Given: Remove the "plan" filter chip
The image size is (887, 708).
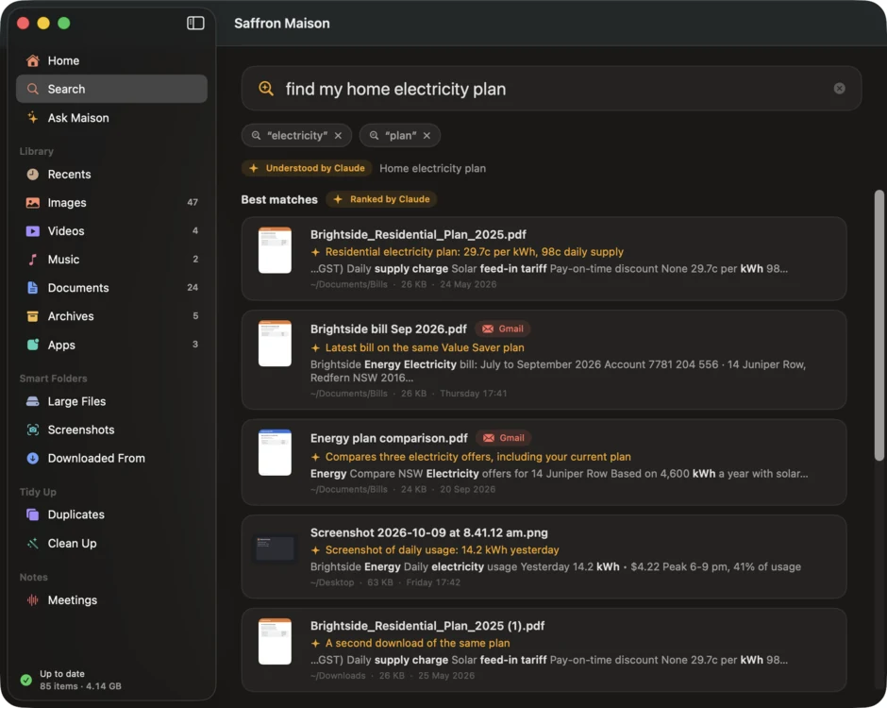Looking at the screenshot, I should [427, 135].
